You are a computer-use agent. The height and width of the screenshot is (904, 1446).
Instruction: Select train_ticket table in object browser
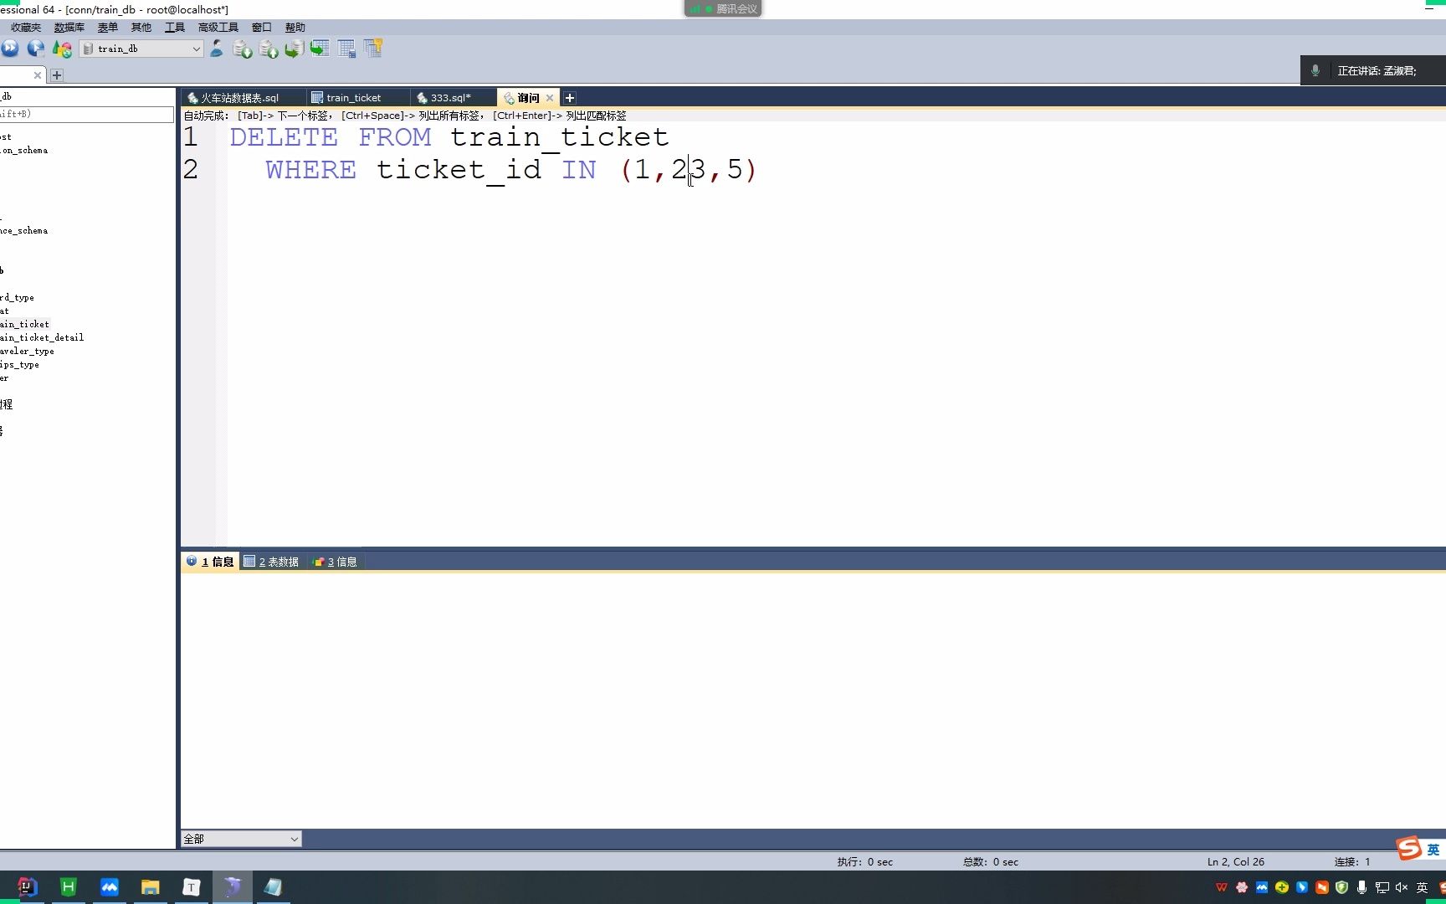pyautogui.click(x=25, y=324)
